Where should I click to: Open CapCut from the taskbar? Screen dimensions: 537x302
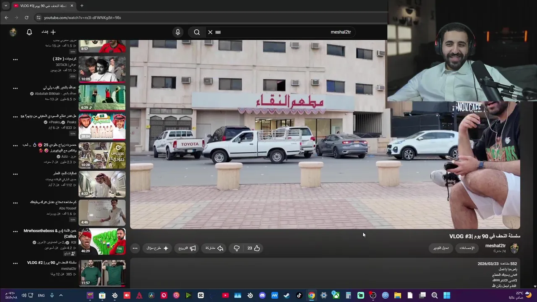click(201, 295)
